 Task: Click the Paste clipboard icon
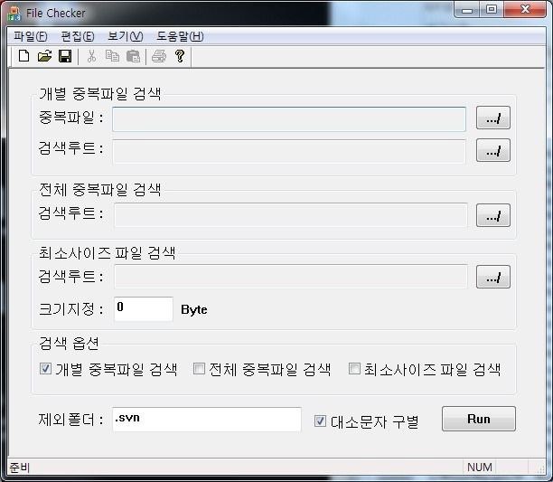tap(134, 56)
